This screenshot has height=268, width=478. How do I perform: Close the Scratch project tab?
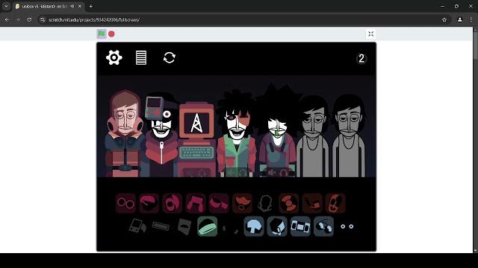[80, 6]
